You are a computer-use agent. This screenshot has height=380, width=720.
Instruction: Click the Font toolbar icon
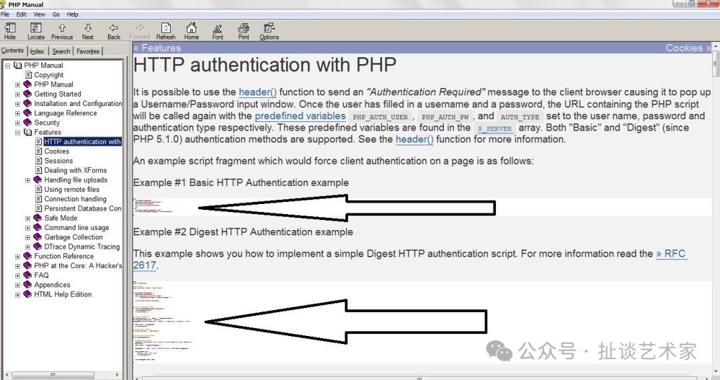(217, 29)
